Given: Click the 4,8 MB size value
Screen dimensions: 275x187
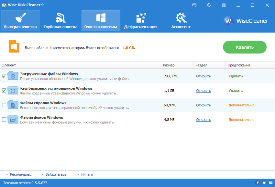Looking at the screenshot, I should pos(169,120).
